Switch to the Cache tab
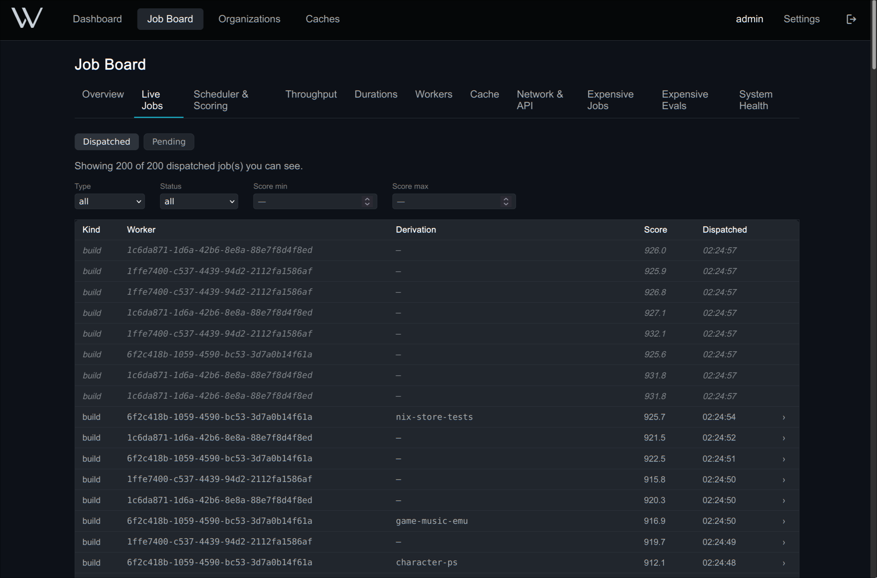 pyautogui.click(x=484, y=94)
